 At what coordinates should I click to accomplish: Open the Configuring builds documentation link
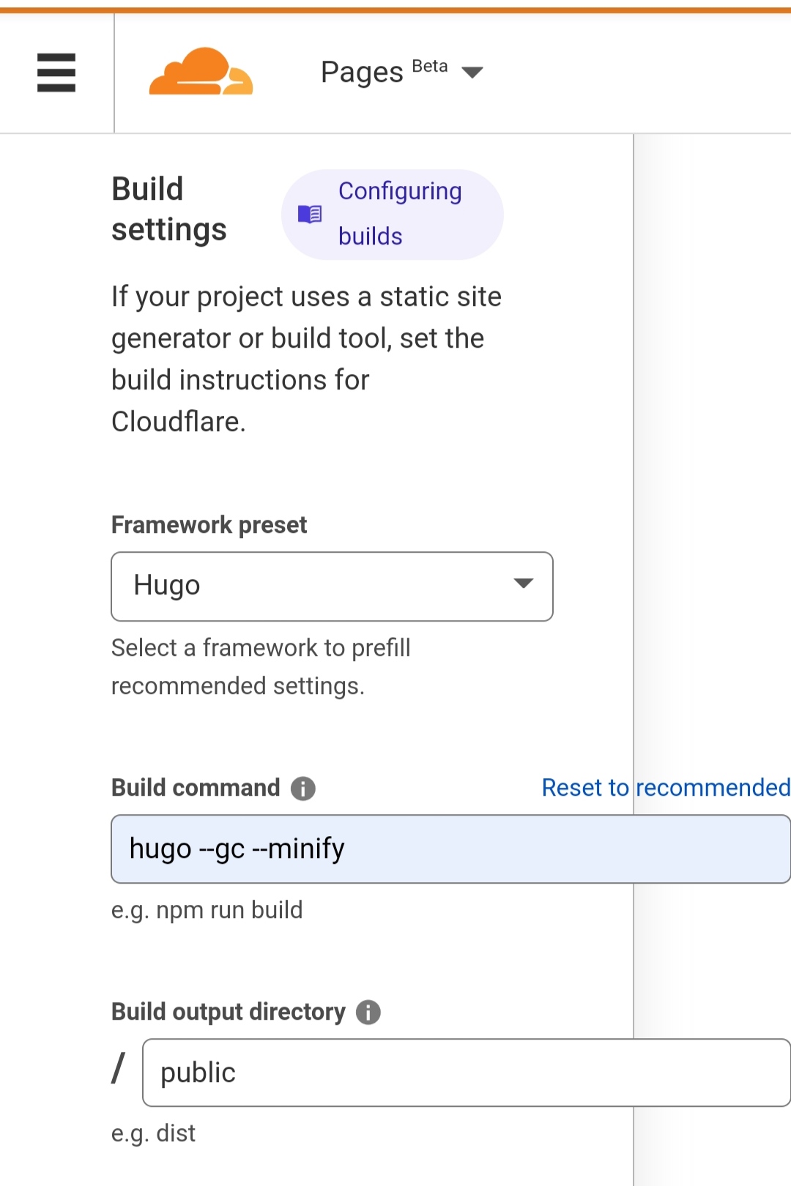[x=399, y=214]
